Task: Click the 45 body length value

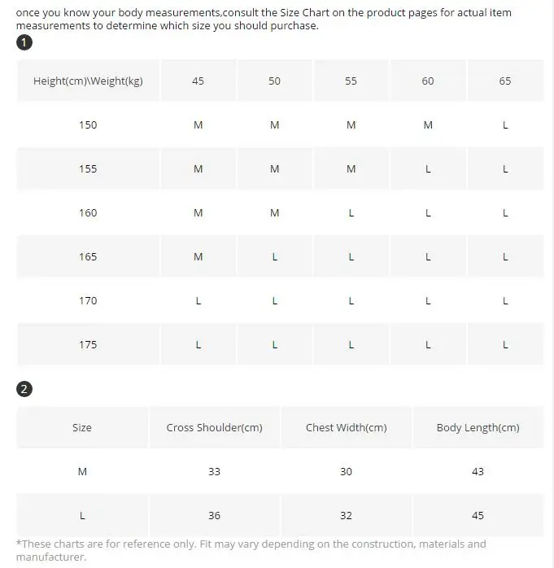Action: pos(478,515)
